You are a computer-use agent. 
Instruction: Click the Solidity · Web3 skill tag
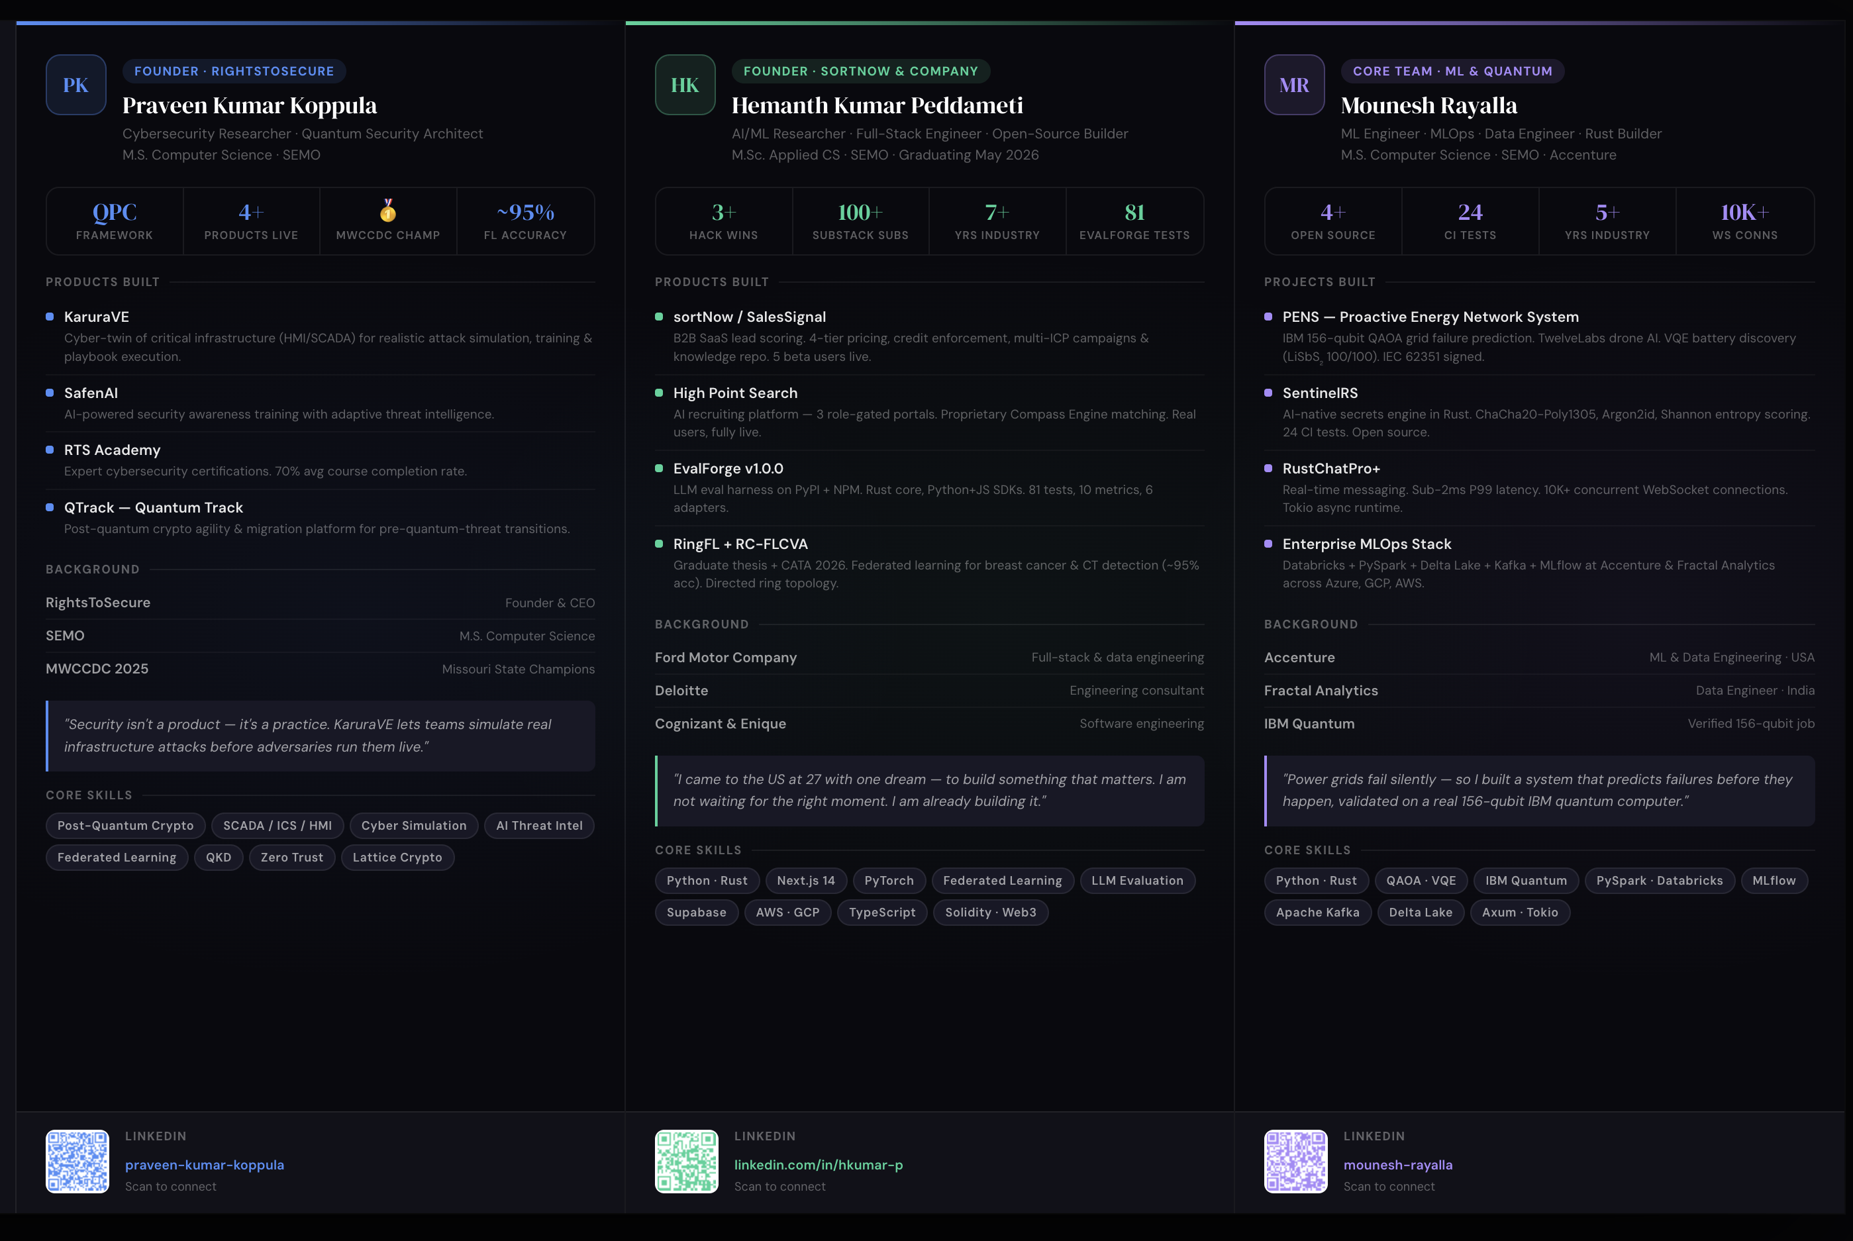pos(990,913)
